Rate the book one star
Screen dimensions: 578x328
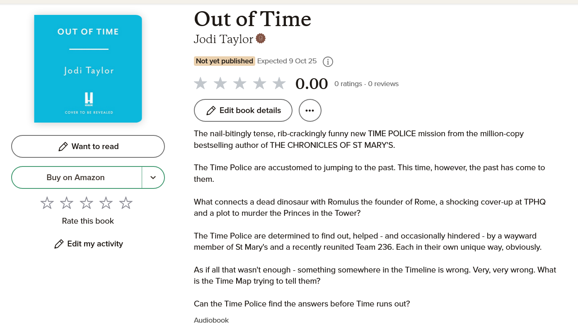47,203
